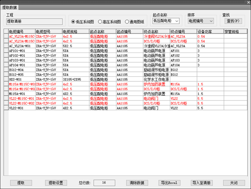Click cell VL22-M115C-W01
The image size is (251, 189).
[x=22, y=99]
